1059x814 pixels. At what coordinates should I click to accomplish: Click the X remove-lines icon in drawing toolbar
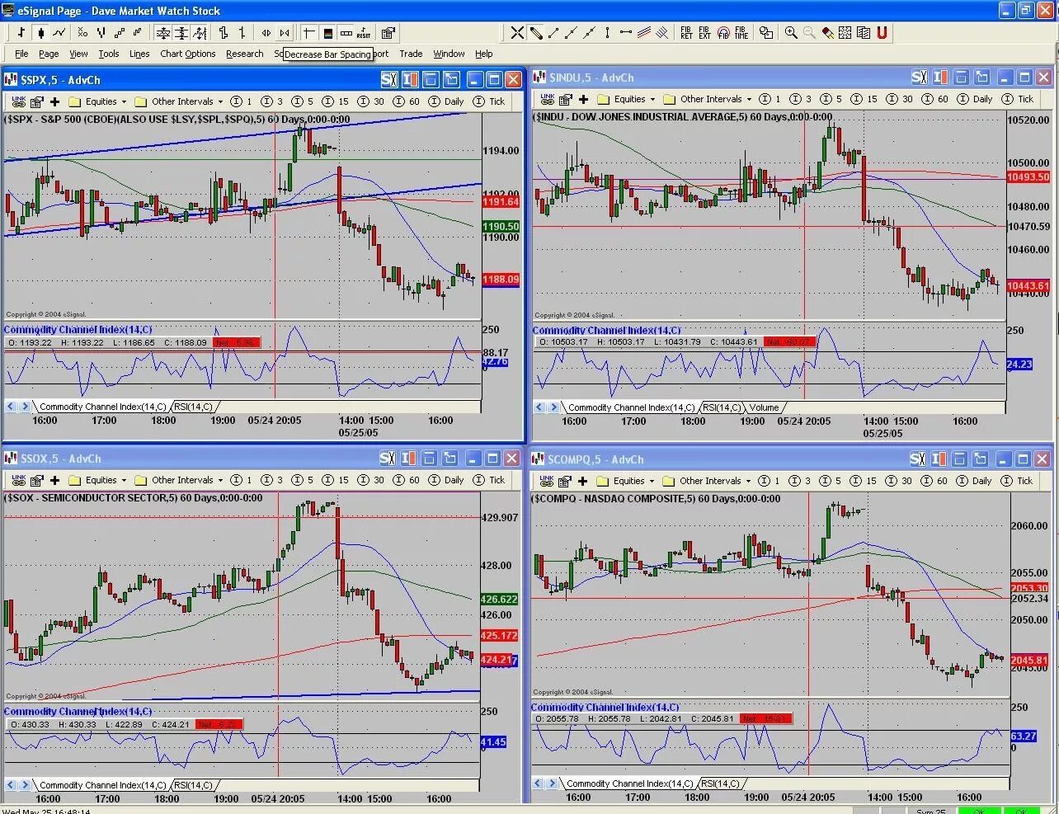pos(517,33)
